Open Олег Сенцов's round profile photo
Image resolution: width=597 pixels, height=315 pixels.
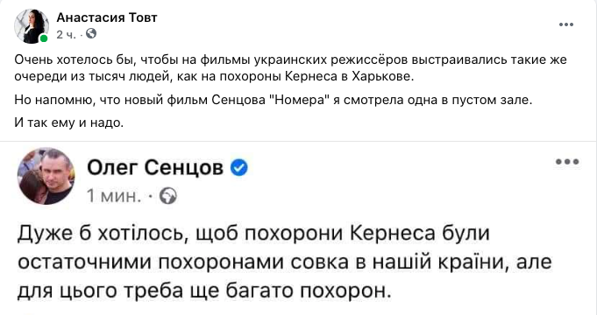point(46,177)
